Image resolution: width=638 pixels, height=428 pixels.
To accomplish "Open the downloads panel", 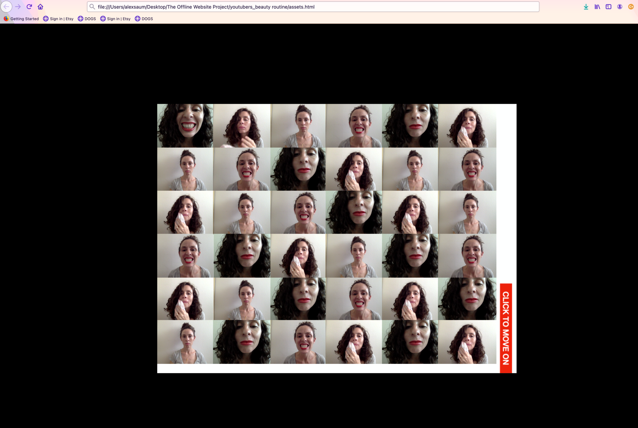I will click(x=586, y=7).
